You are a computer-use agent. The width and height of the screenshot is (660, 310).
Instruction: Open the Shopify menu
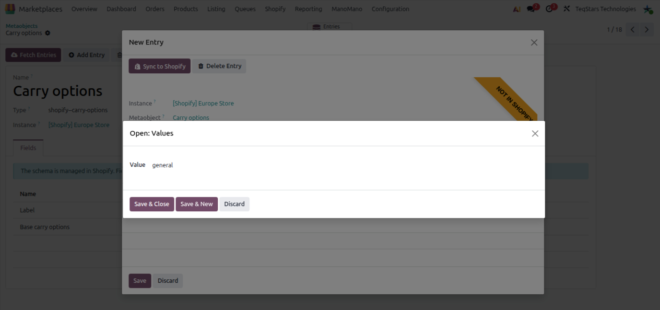[x=275, y=9]
